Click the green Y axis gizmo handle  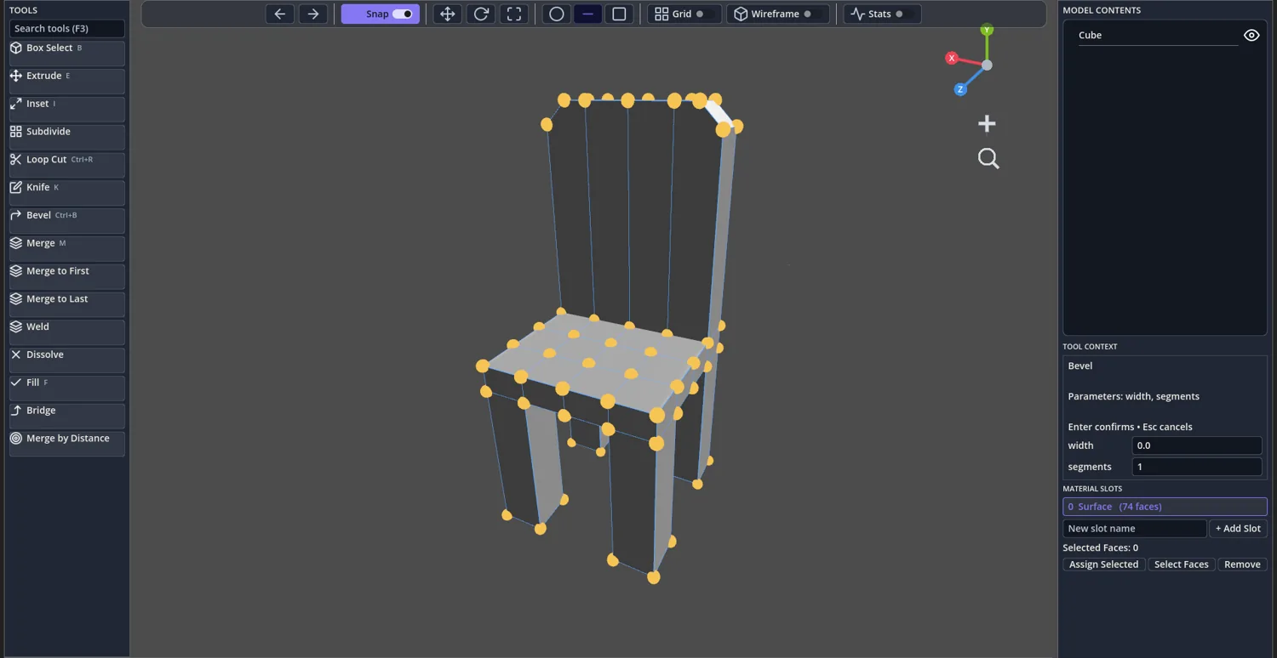tap(987, 30)
